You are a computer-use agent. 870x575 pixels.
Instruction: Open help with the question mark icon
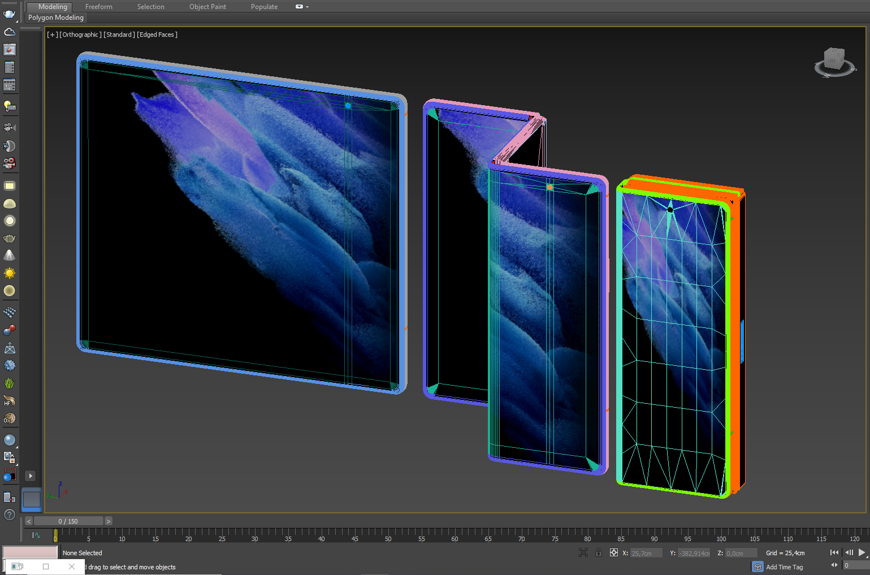(9, 515)
